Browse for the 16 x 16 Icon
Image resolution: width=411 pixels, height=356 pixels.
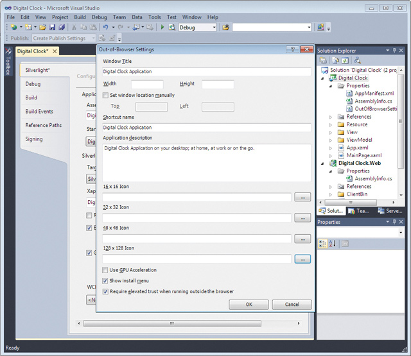302,197
